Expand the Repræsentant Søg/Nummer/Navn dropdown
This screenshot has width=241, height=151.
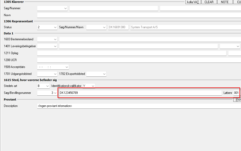[x=104, y=27]
